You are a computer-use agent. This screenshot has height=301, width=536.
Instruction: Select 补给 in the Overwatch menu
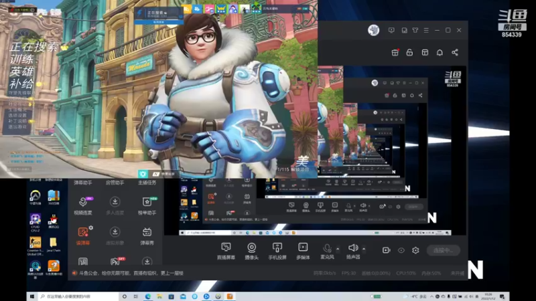(21, 84)
